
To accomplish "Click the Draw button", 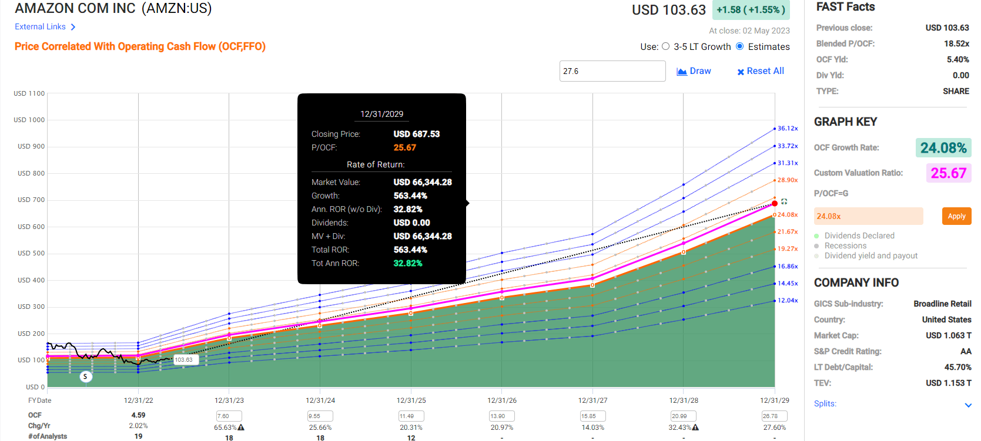I will 694,71.
